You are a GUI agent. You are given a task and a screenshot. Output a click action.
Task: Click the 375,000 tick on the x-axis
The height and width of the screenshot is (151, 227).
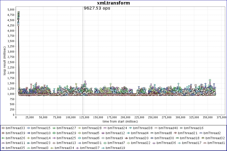(x=221, y=117)
